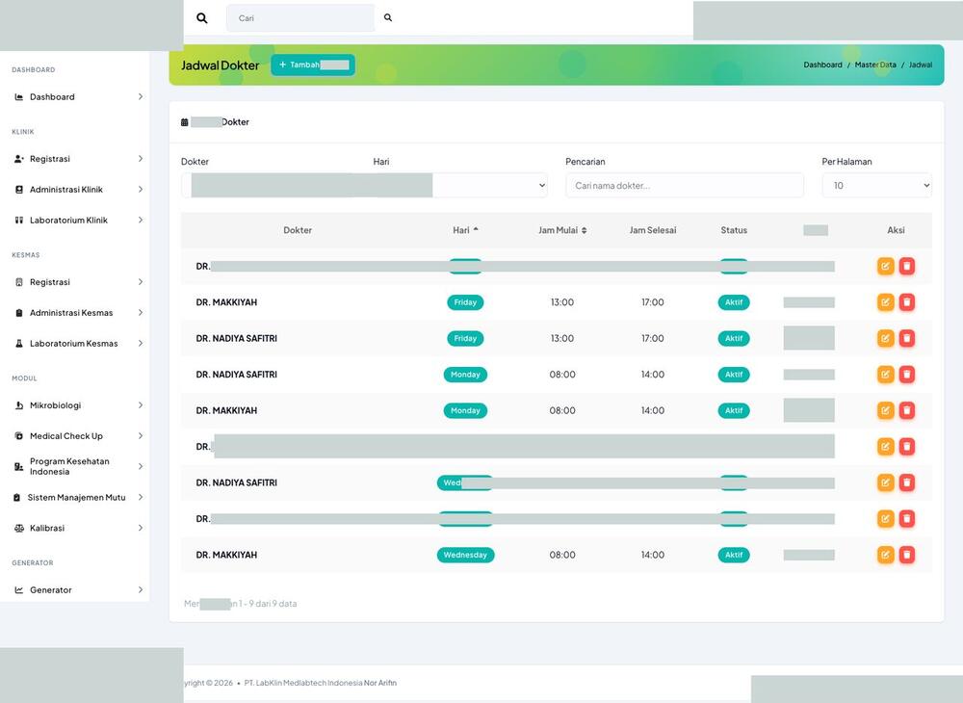Click Aktif status in DR. MAKKIYAH Wednesday row

(733, 555)
